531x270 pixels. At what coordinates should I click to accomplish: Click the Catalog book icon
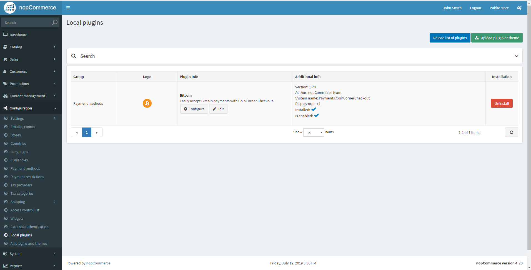[5, 47]
